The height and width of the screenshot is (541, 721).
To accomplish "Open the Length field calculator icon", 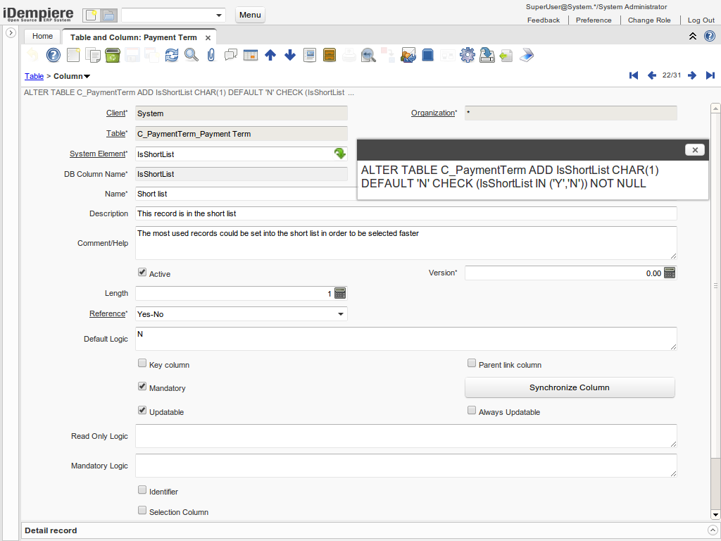I will click(340, 294).
